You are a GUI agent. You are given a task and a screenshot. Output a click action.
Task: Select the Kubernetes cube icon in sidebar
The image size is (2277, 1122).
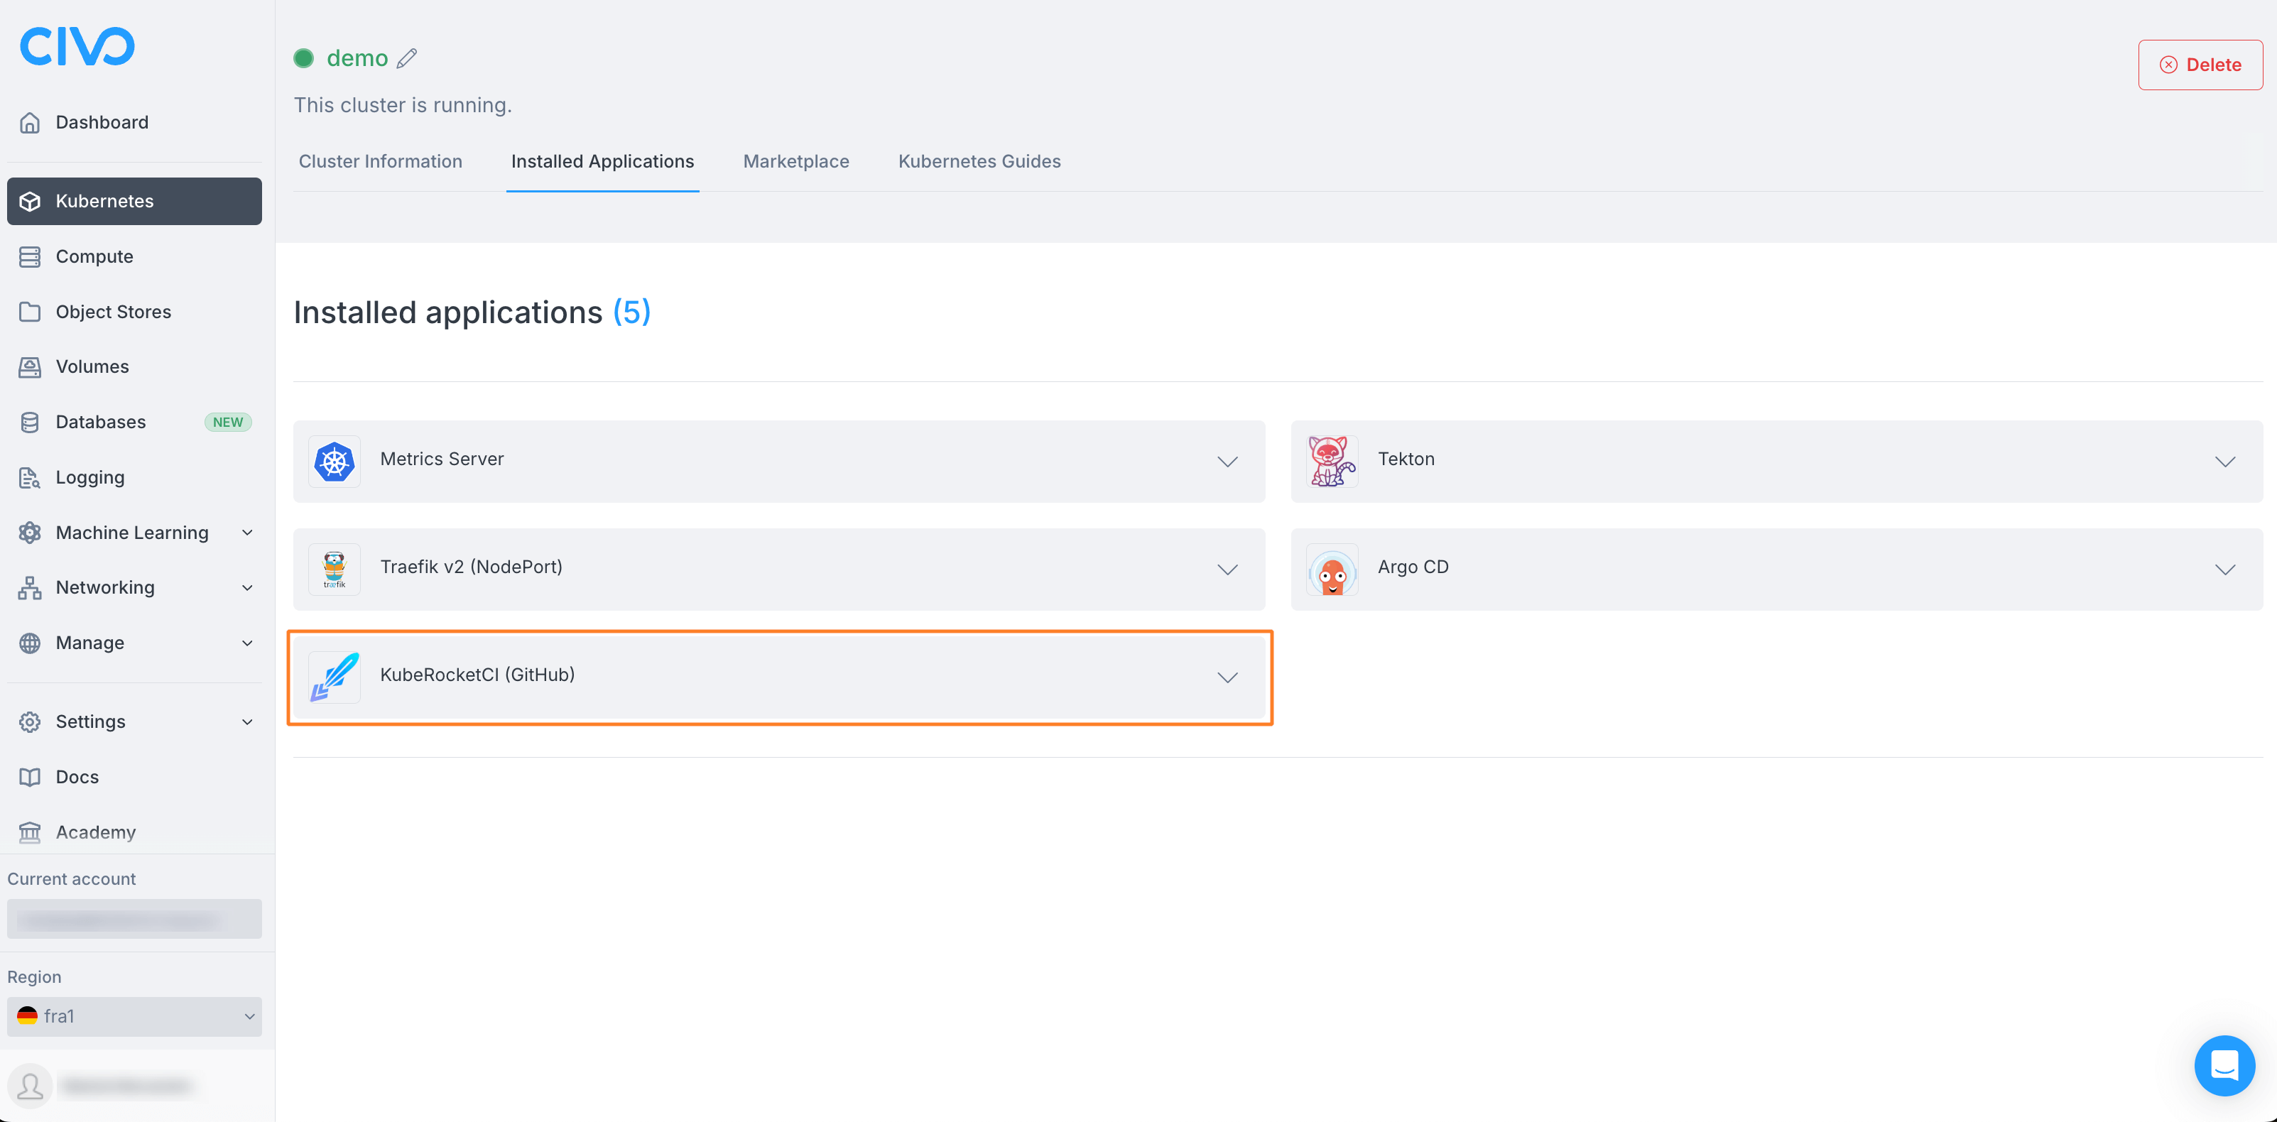point(30,200)
